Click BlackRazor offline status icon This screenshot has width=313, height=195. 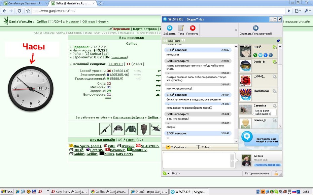tap(275, 91)
